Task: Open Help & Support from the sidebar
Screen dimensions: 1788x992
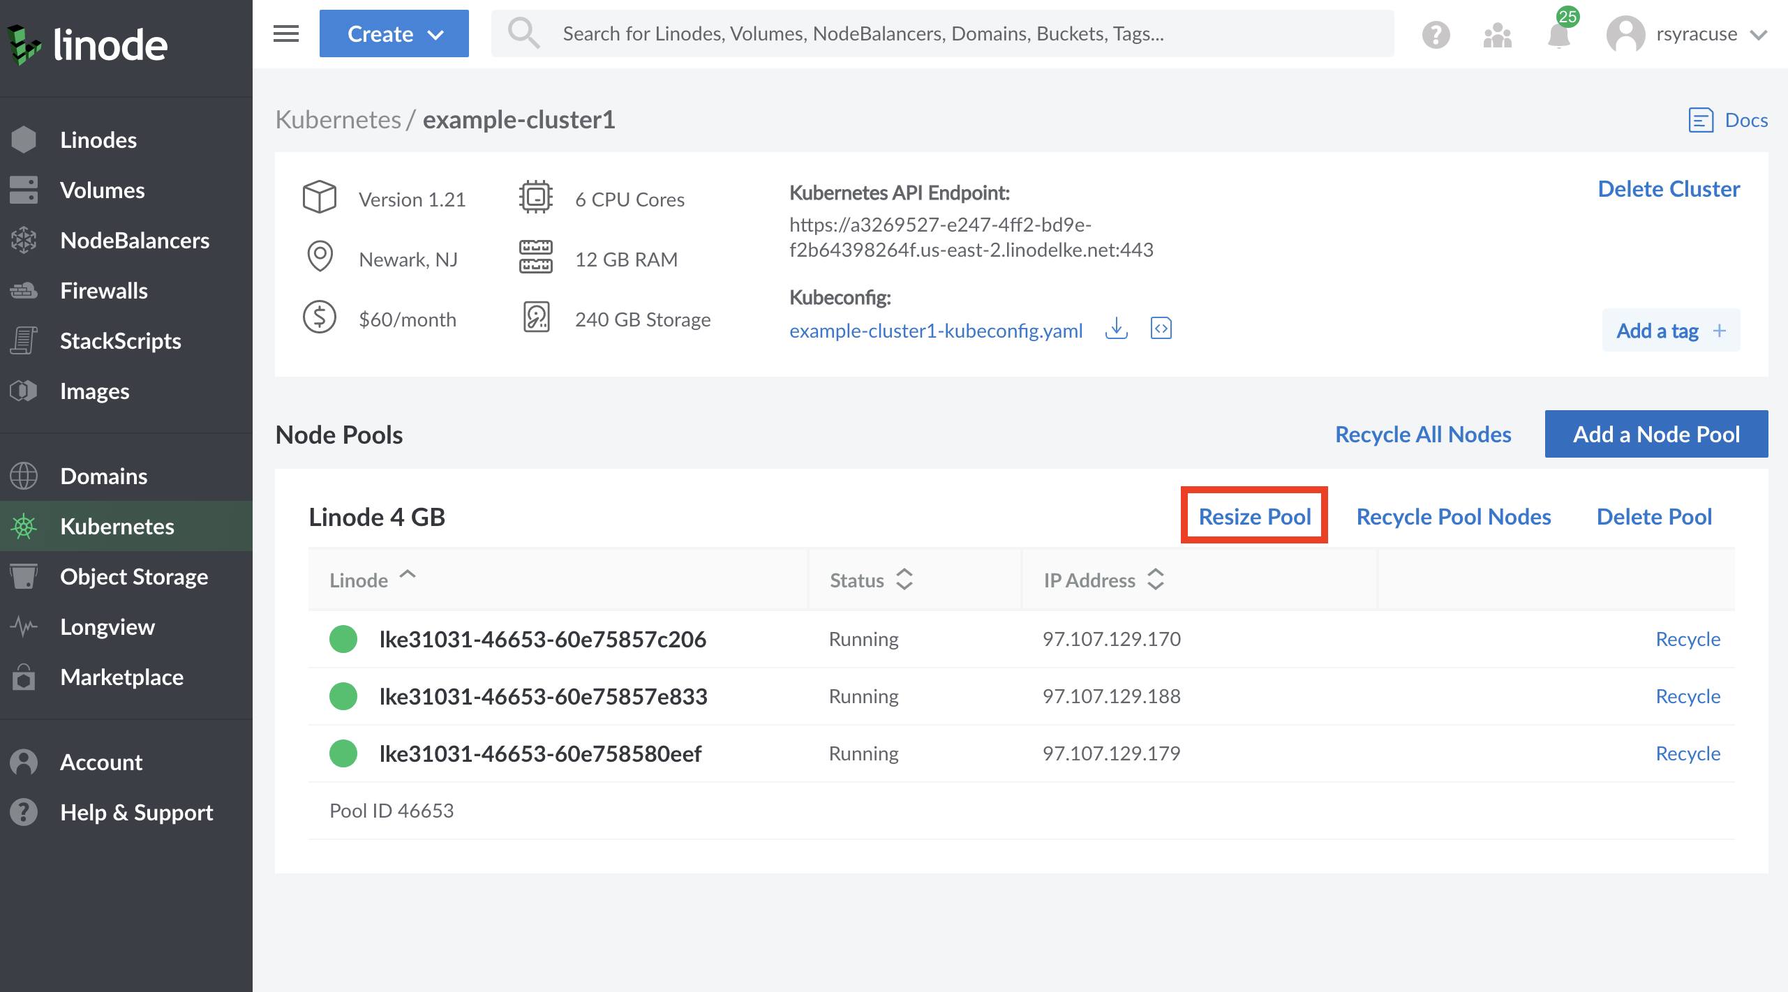Action: pyautogui.click(x=136, y=812)
